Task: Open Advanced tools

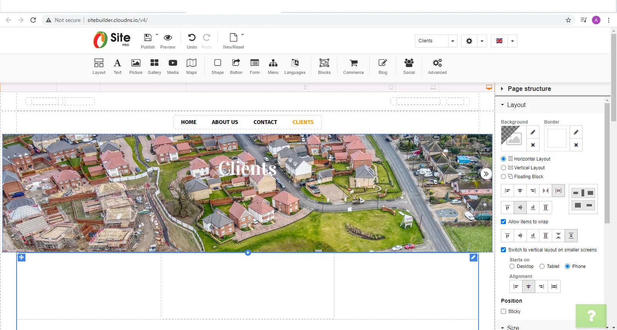Action: click(x=437, y=66)
